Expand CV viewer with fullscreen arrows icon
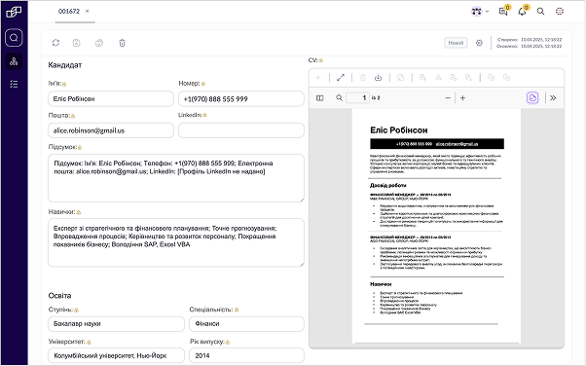Image resolution: width=586 pixels, height=366 pixels. point(341,78)
